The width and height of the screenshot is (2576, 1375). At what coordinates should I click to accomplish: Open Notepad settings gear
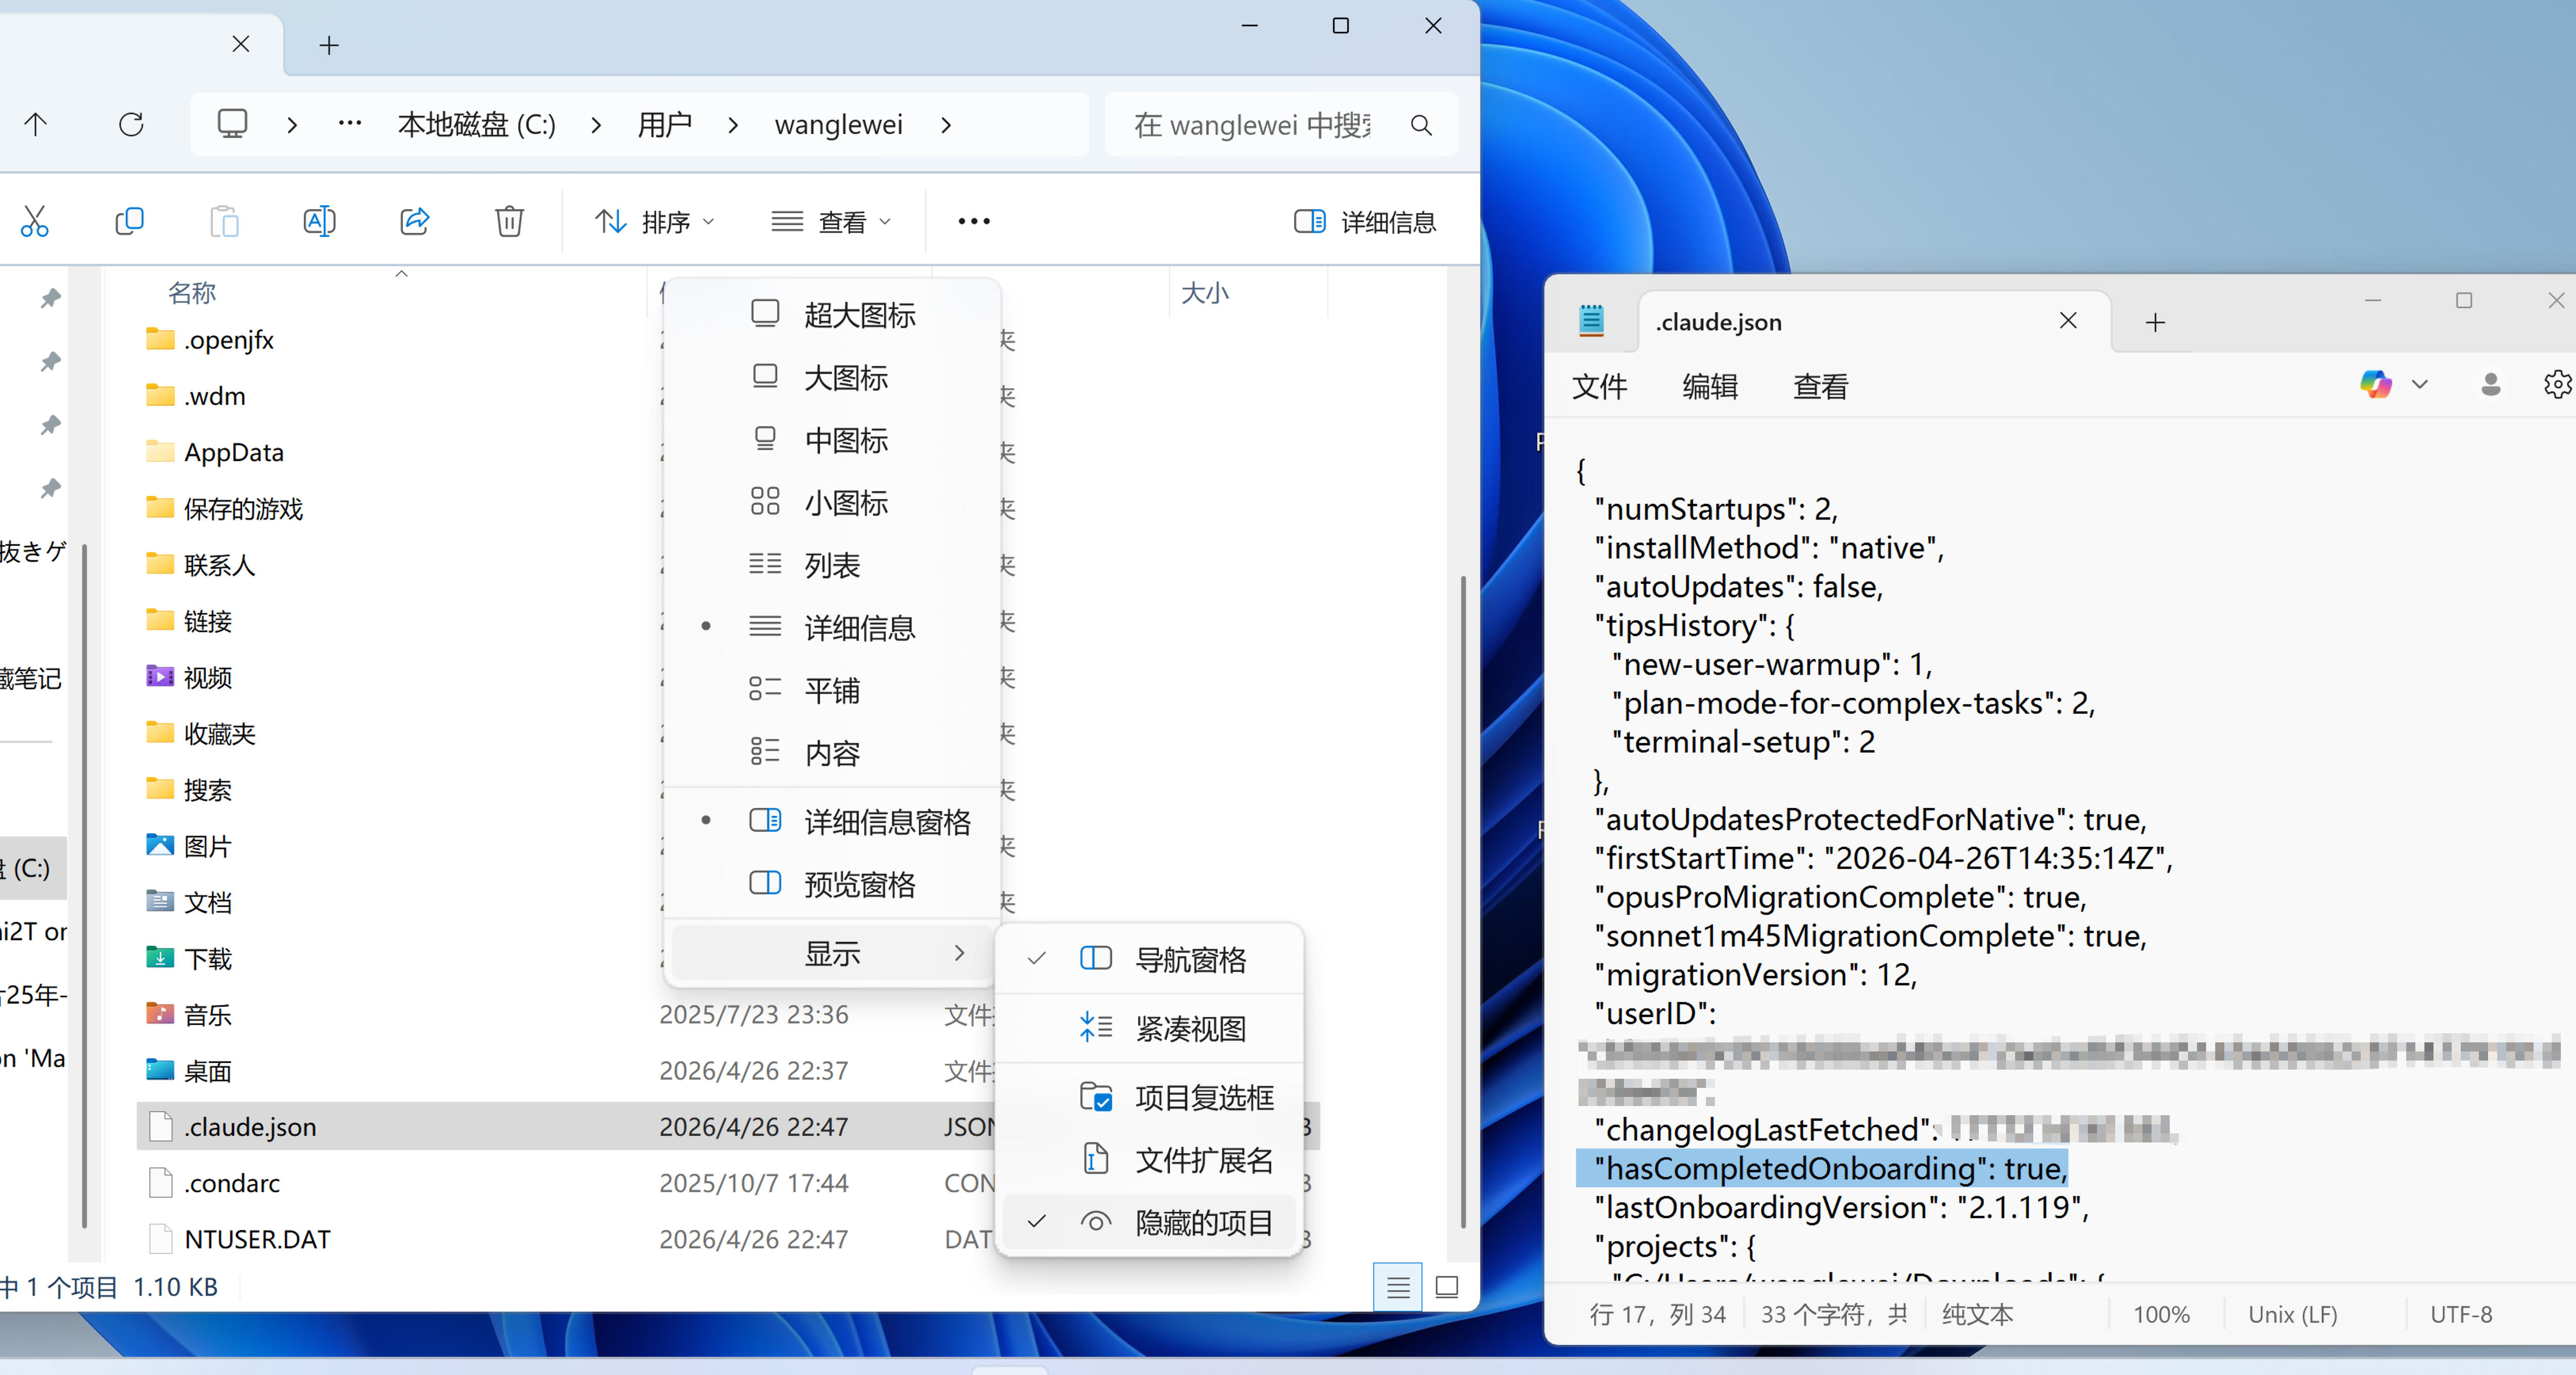pyautogui.click(x=2557, y=384)
